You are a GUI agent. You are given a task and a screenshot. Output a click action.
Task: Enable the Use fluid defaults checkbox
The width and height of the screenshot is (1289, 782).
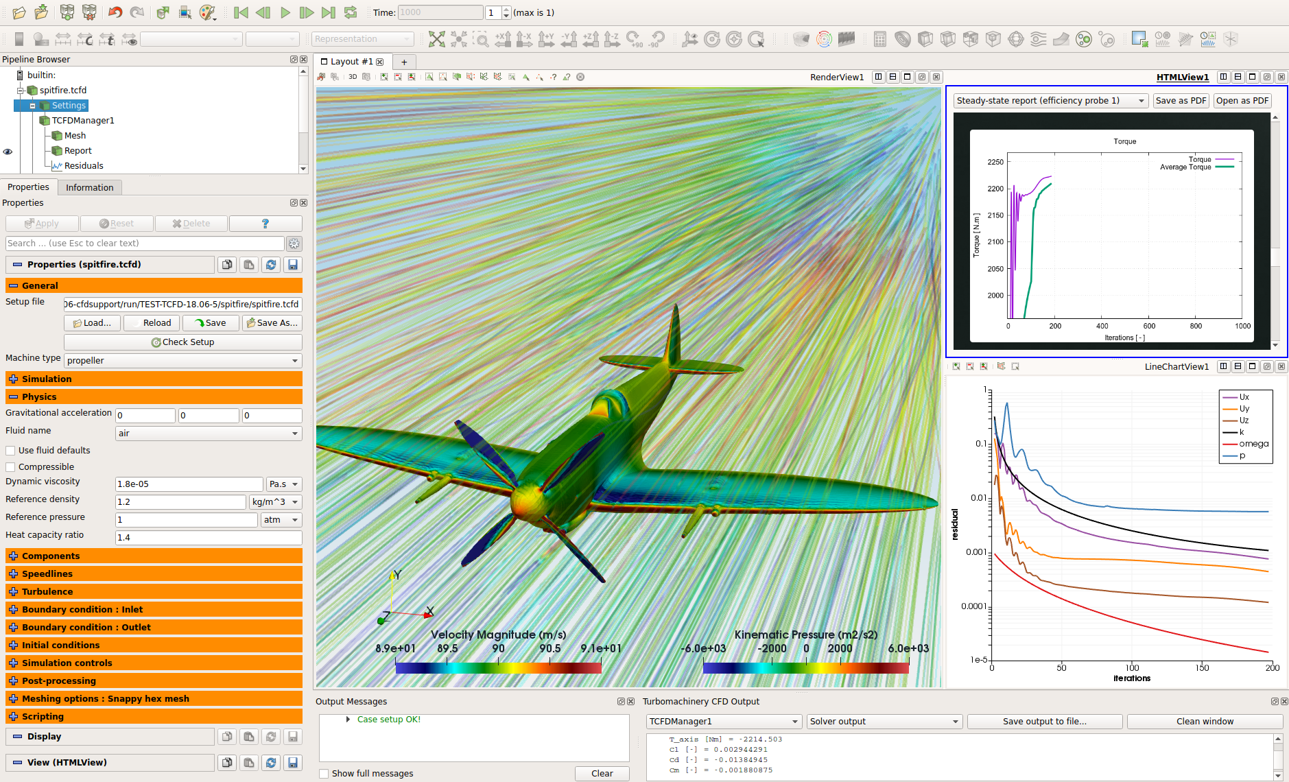tap(11, 451)
